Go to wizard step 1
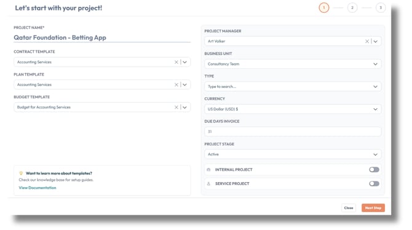The image size is (412, 230). [324, 7]
